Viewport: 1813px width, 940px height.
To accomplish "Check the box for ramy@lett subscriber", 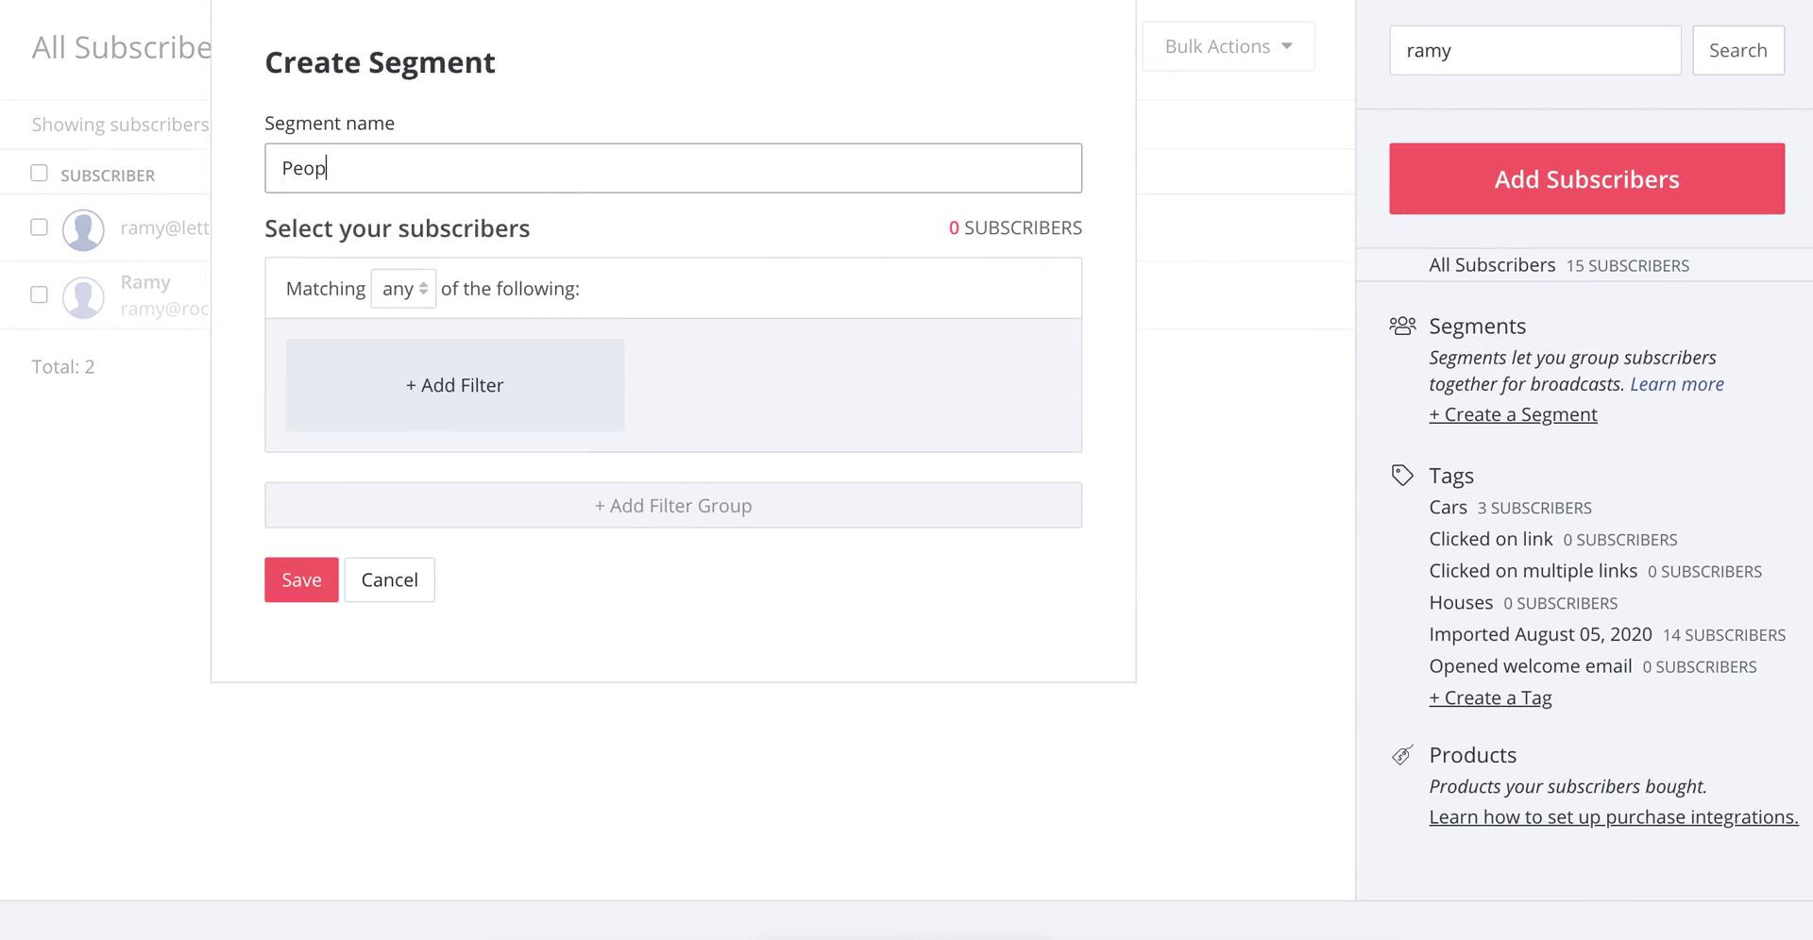I will tap(39, 227).
